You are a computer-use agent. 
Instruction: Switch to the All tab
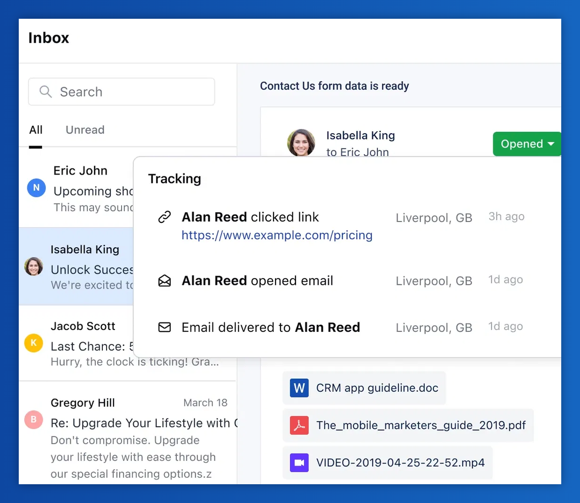[x=36, y=130]
